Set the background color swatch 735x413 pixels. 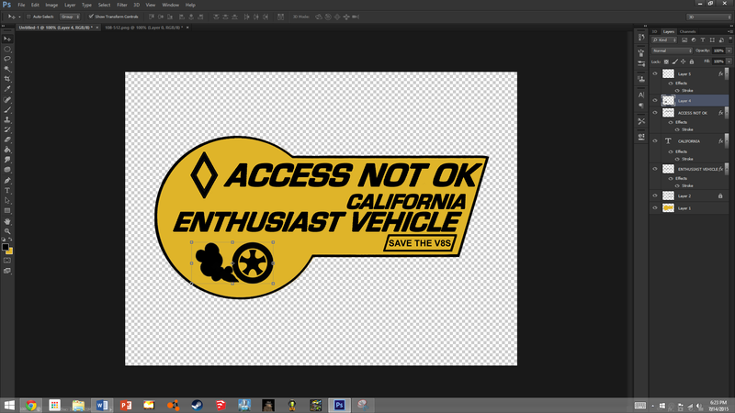click(9, 251)
